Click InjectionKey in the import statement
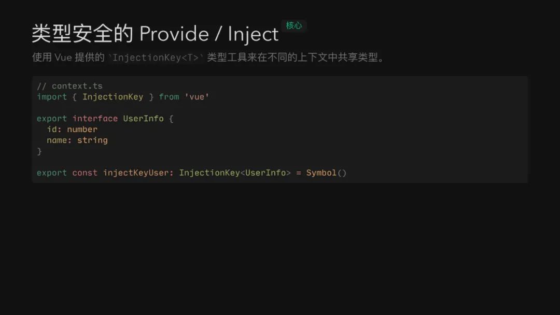This screenshot has width=560, height=315. [x=113, y=97]
